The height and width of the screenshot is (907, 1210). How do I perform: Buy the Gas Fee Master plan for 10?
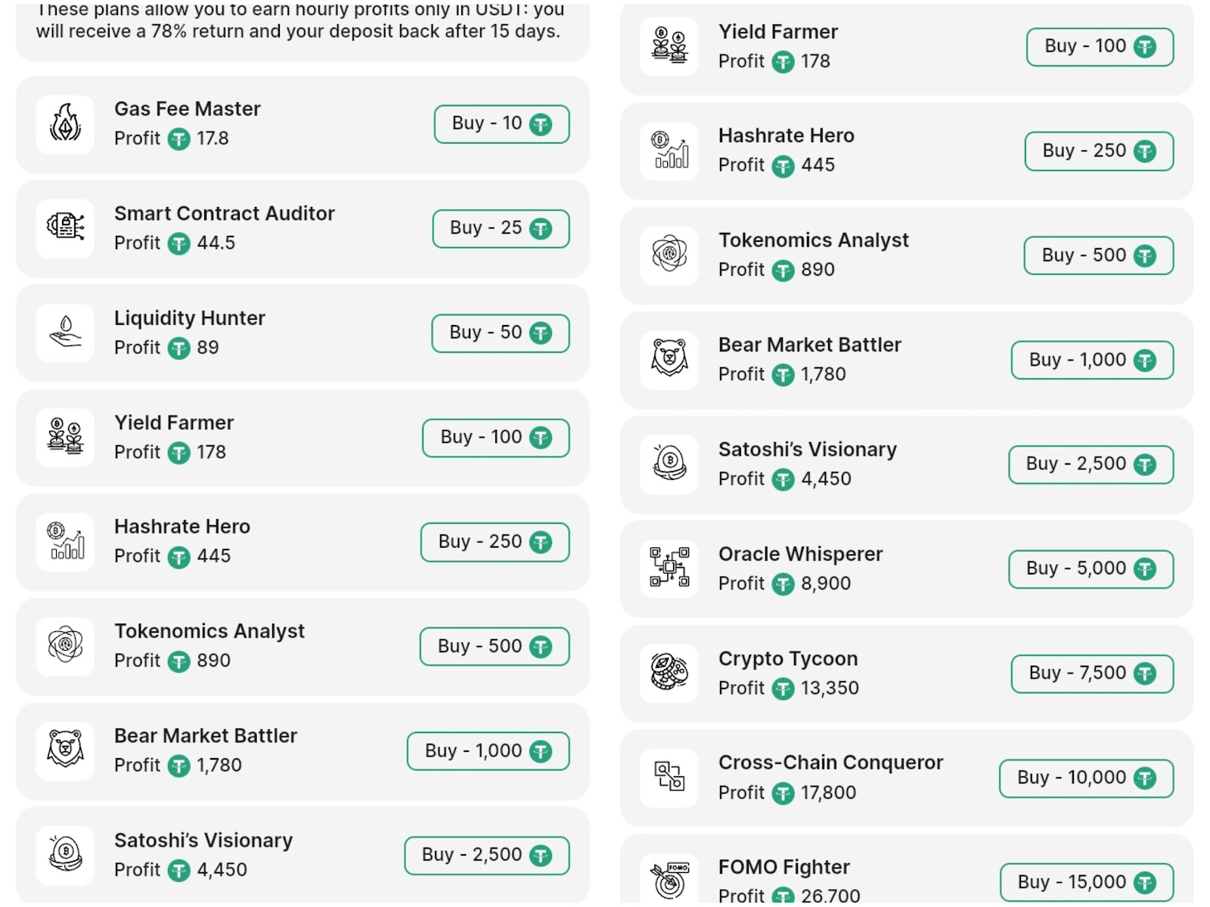pos(501,124)
